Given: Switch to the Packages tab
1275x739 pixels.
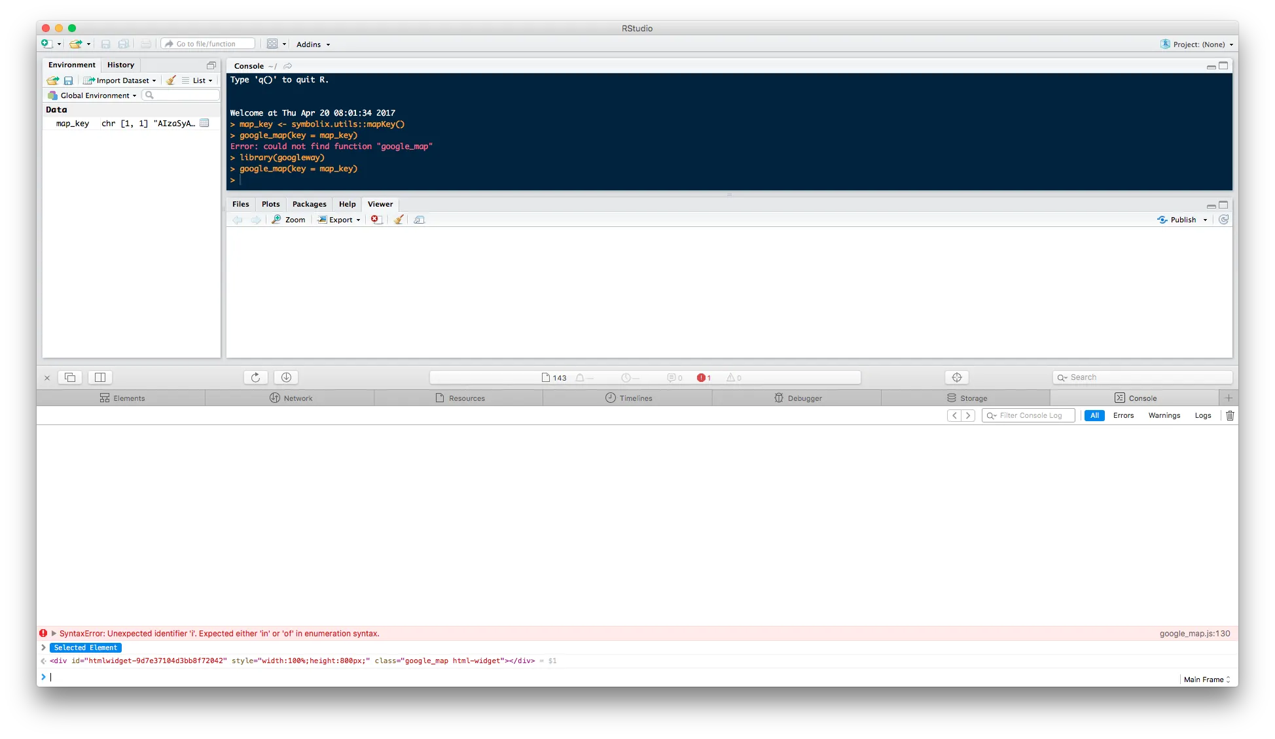Looking at the screenshot, I should pos(309,204).
